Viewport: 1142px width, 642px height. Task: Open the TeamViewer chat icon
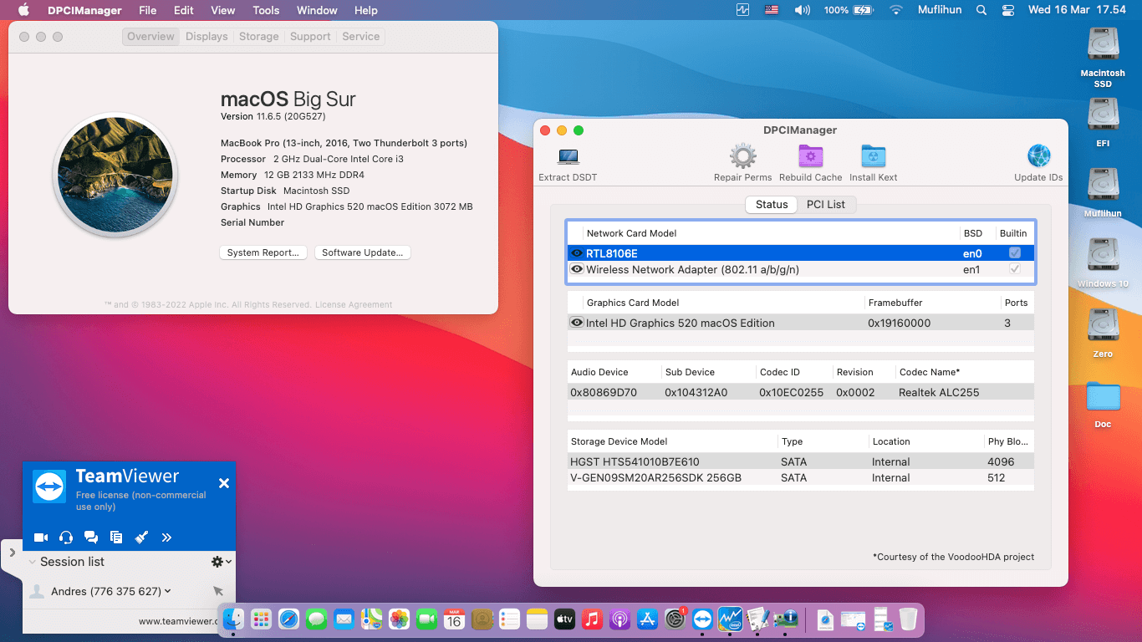point(91,538)
